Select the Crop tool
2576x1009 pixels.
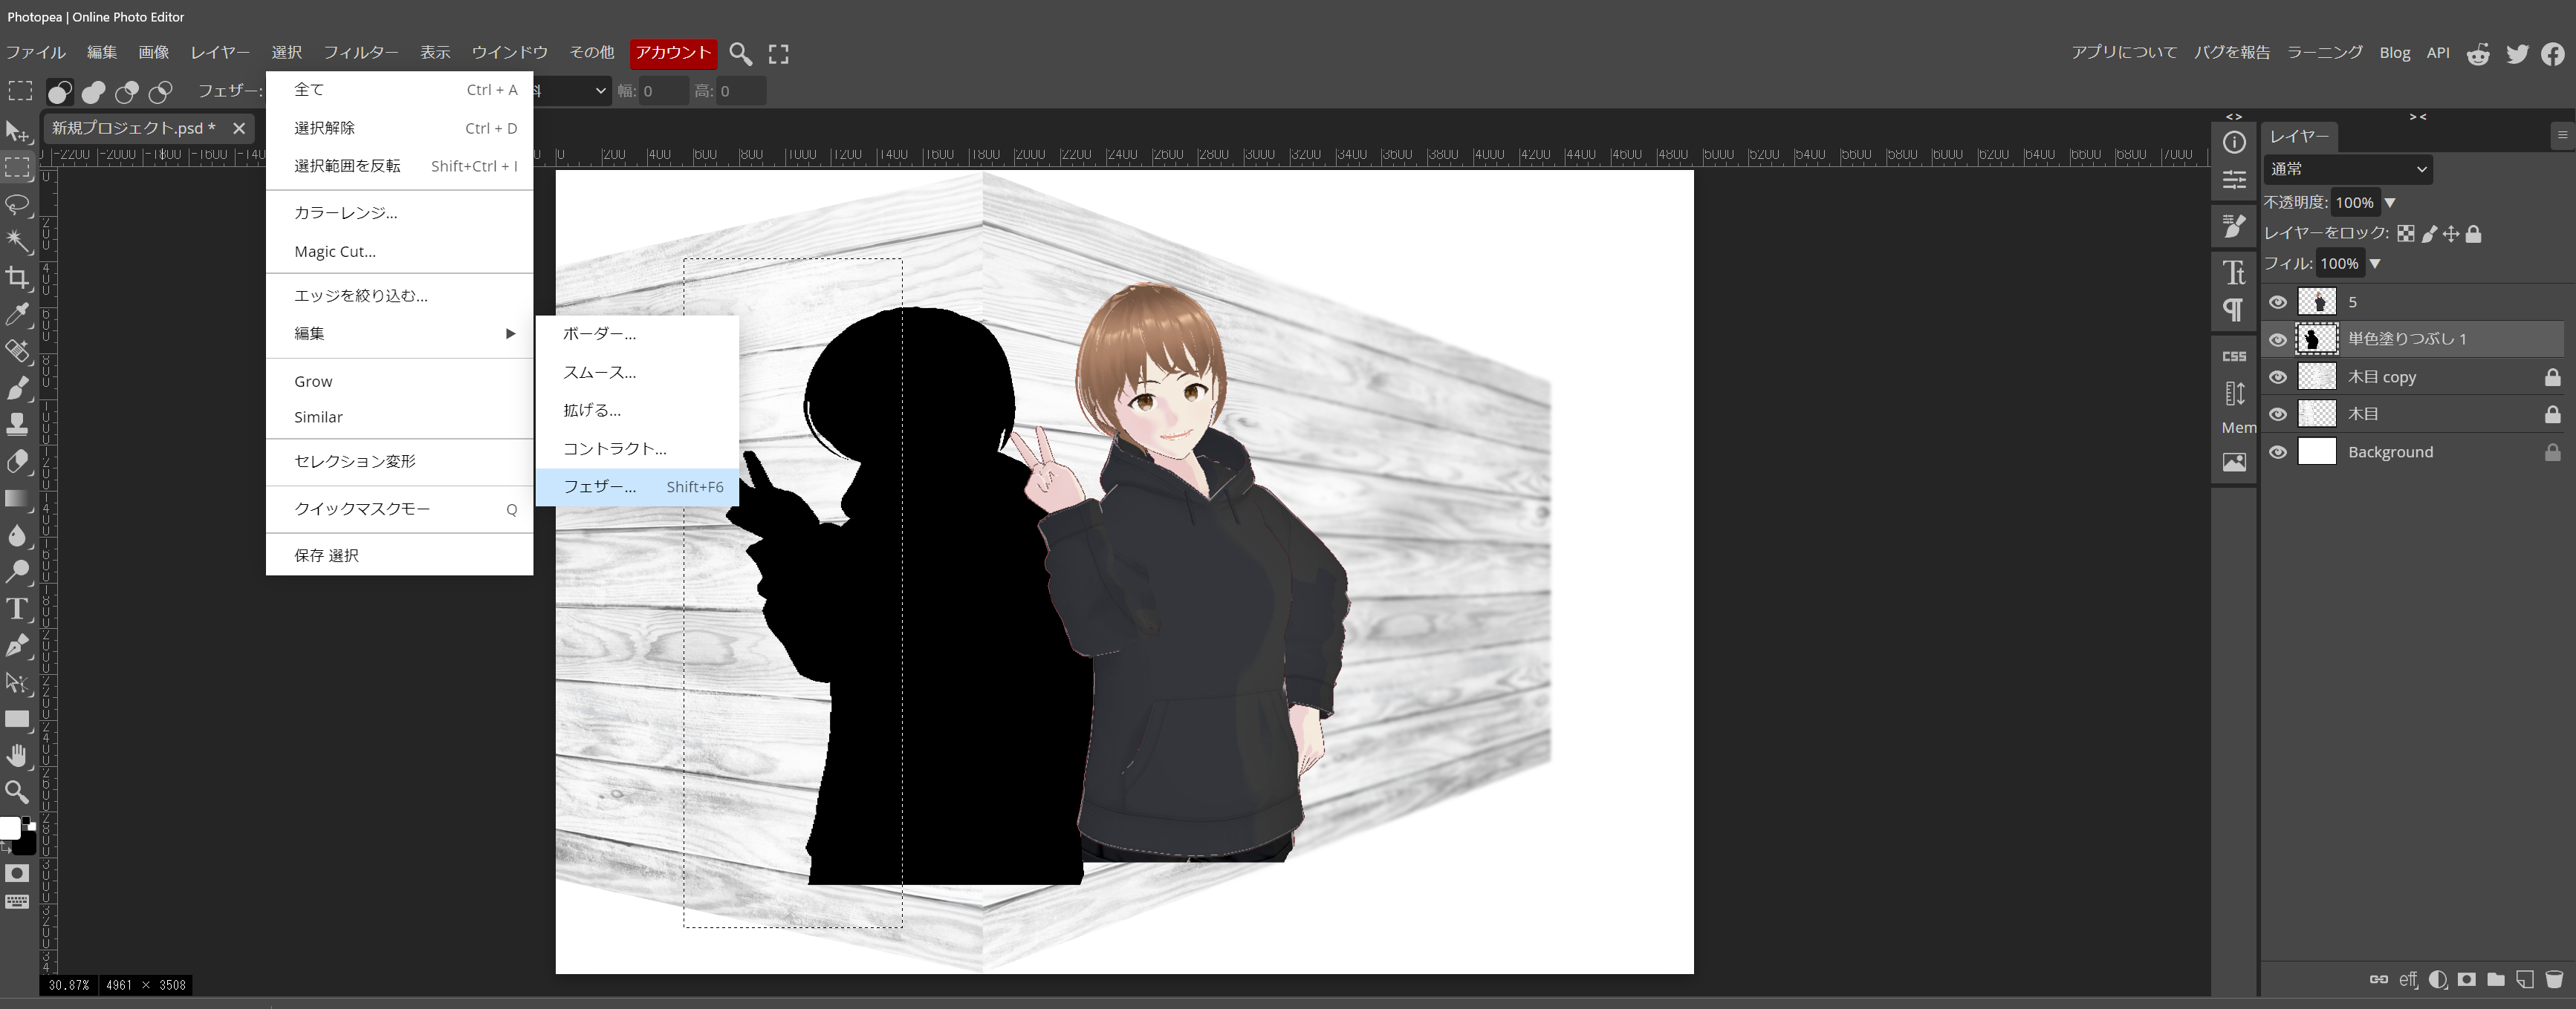(17, 278)
